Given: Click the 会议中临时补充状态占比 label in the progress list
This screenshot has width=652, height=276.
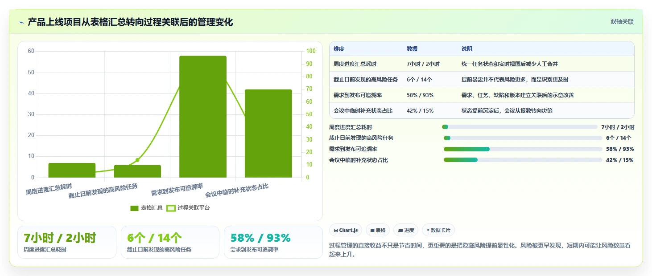Looking at the screenshot, I should click(359, 160).
